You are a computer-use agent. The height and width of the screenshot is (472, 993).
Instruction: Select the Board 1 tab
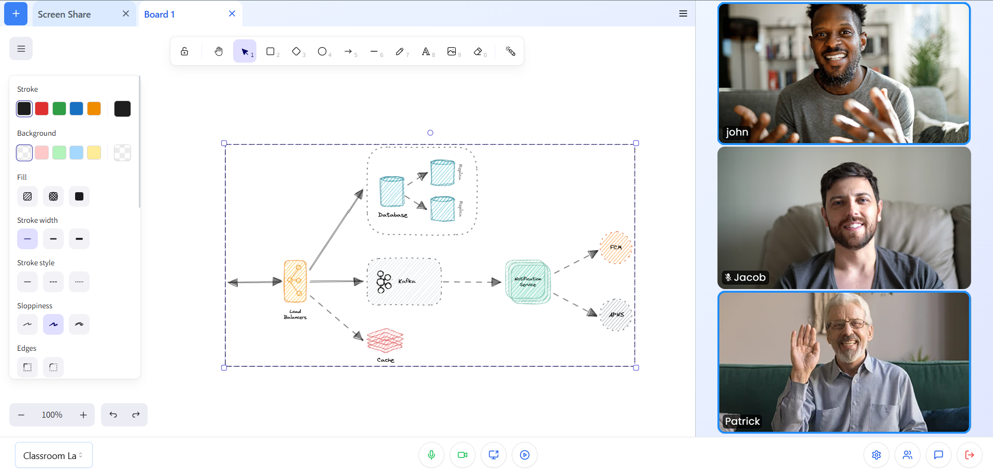click(159, 14)
